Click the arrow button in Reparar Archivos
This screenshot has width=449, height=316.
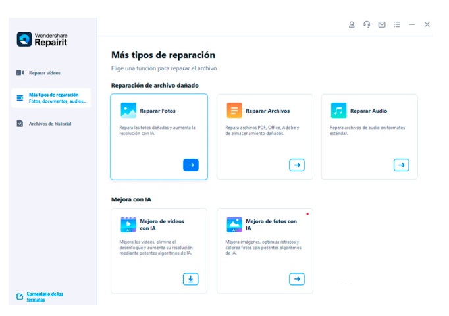[297, 165]
